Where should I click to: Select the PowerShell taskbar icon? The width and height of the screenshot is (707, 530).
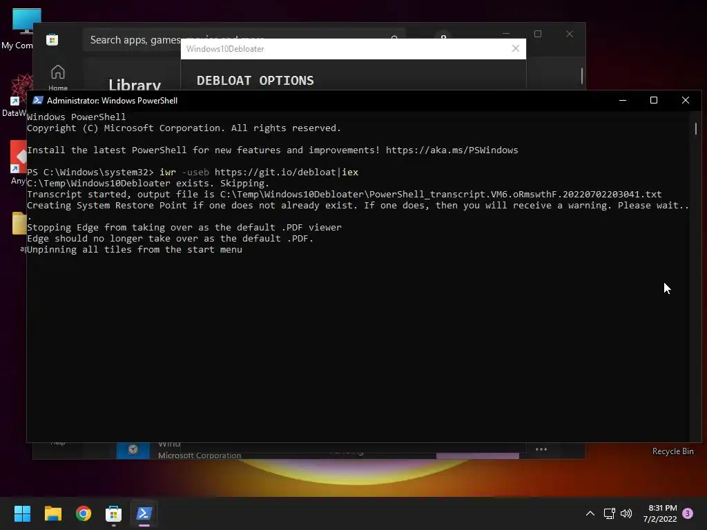pyautogui.click(x=144, y=513)
